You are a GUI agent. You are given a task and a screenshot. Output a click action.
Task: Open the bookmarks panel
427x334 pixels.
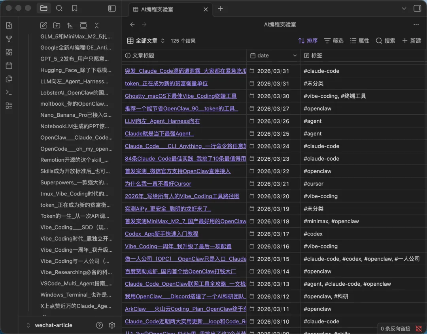click(x=74, y=8)
